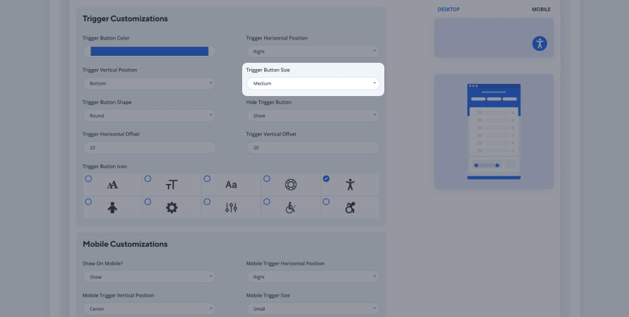Select the lifebuoy trigger icon

291,185
